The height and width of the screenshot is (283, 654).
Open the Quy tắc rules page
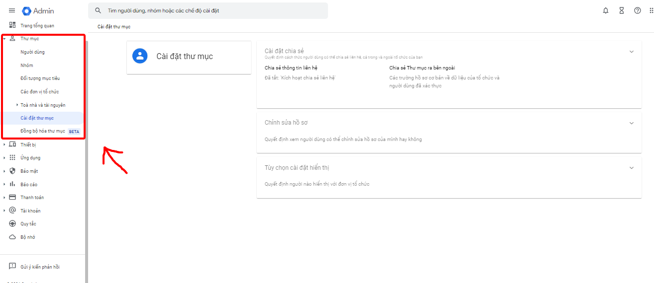point(28,224)
